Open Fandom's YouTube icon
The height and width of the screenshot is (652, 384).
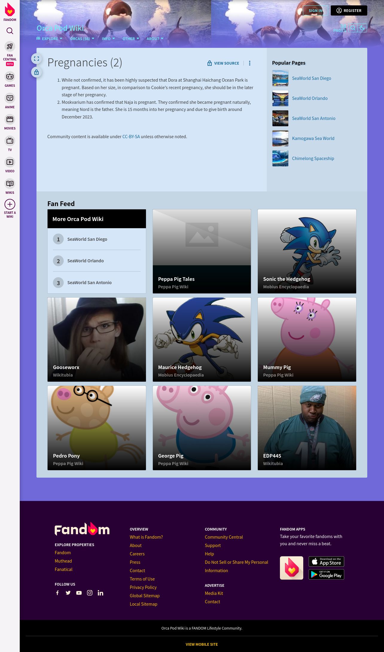pos(79,593)
